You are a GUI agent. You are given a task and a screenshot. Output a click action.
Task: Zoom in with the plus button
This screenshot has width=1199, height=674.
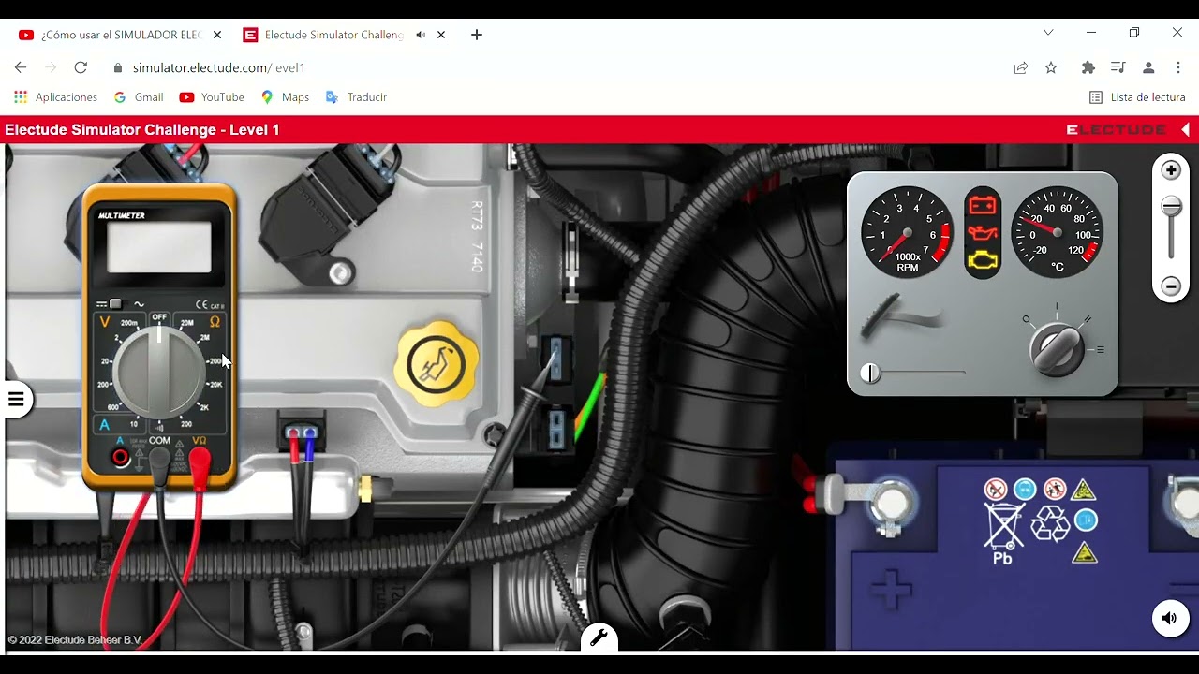point(1171,170)
